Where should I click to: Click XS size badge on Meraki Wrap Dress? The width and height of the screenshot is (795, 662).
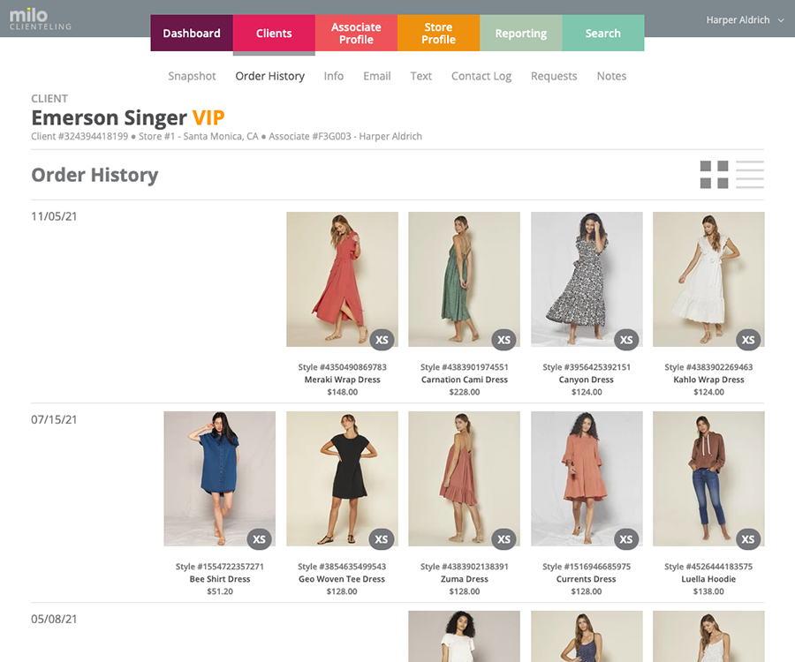click(x=382, y=340)
